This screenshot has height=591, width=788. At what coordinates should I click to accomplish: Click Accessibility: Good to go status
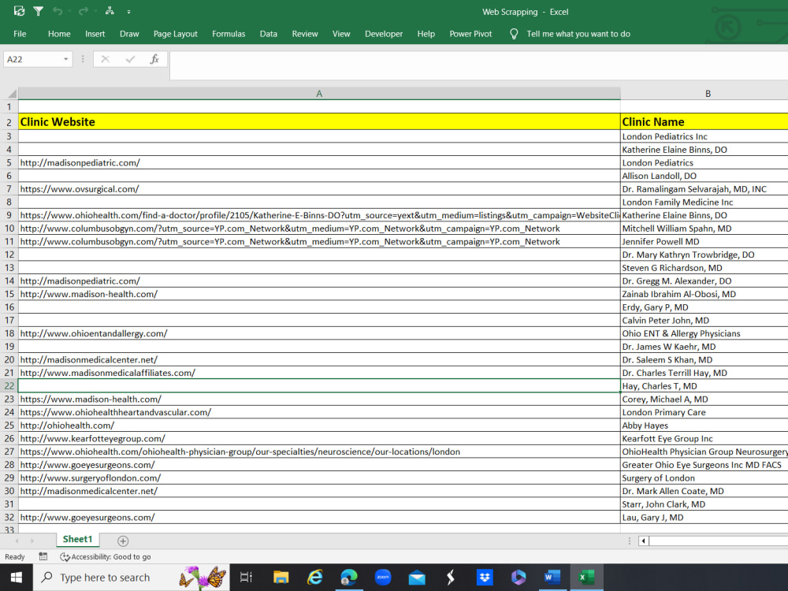106,556
